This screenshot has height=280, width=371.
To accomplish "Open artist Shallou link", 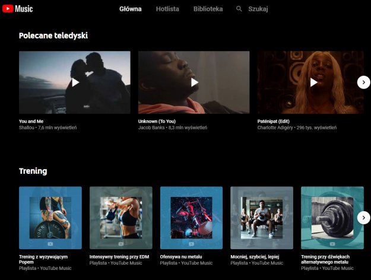I will pos(27,128).
